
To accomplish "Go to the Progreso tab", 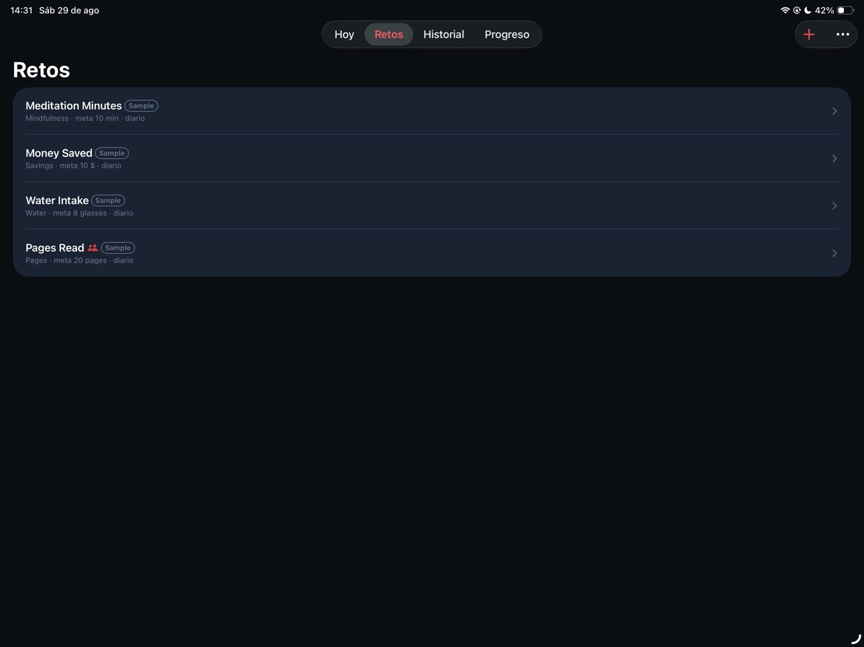I will tap(507, 34).
